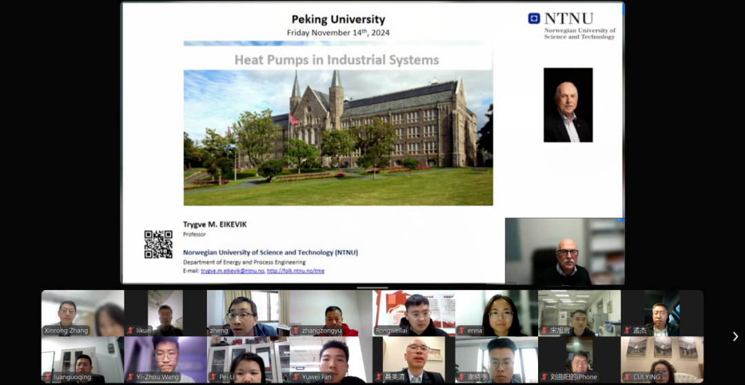Click the 'Peking University' slide heading
This screenshot has width=745, height=385.
pyautogui.click(x=338, y=19)
